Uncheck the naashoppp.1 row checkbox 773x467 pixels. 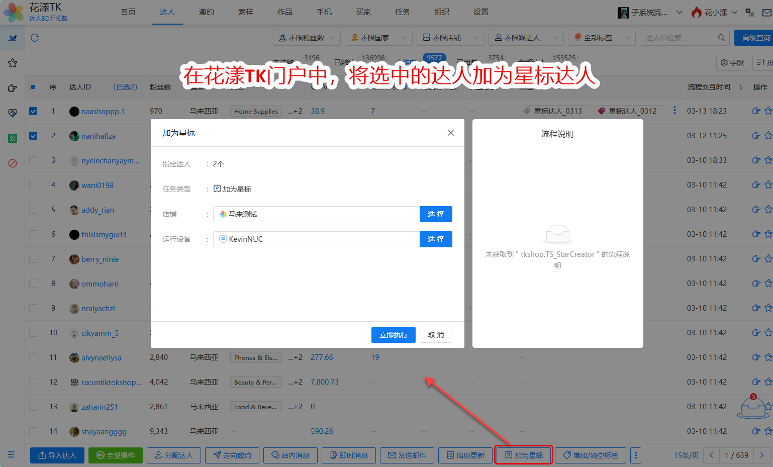tap(33, 111)
